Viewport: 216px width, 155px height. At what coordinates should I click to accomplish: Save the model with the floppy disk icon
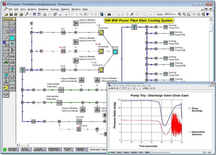[x=11, y=14]
